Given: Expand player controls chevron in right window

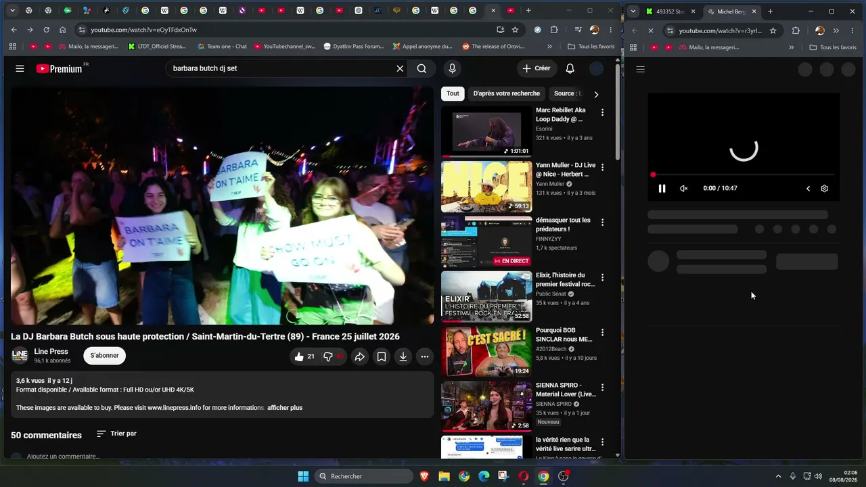Looking at the screenshot, I should 808,189.
